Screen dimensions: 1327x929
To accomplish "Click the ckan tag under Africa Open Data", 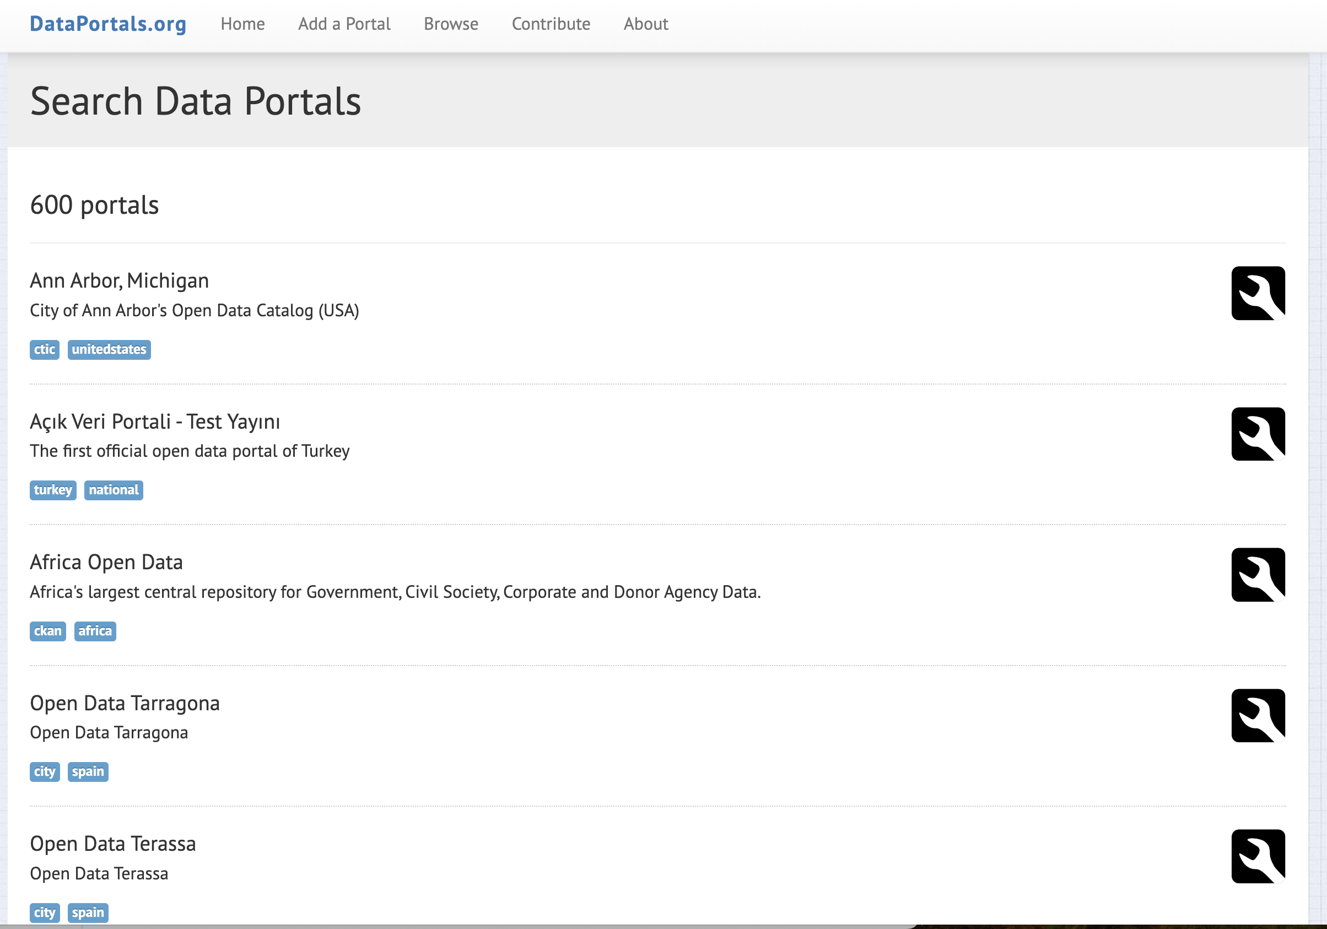I will click(47, 631).
